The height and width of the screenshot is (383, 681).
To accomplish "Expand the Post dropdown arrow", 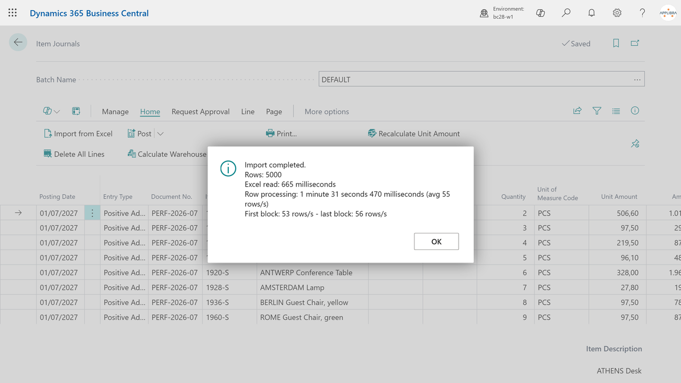I will click(x=160, y=134).
